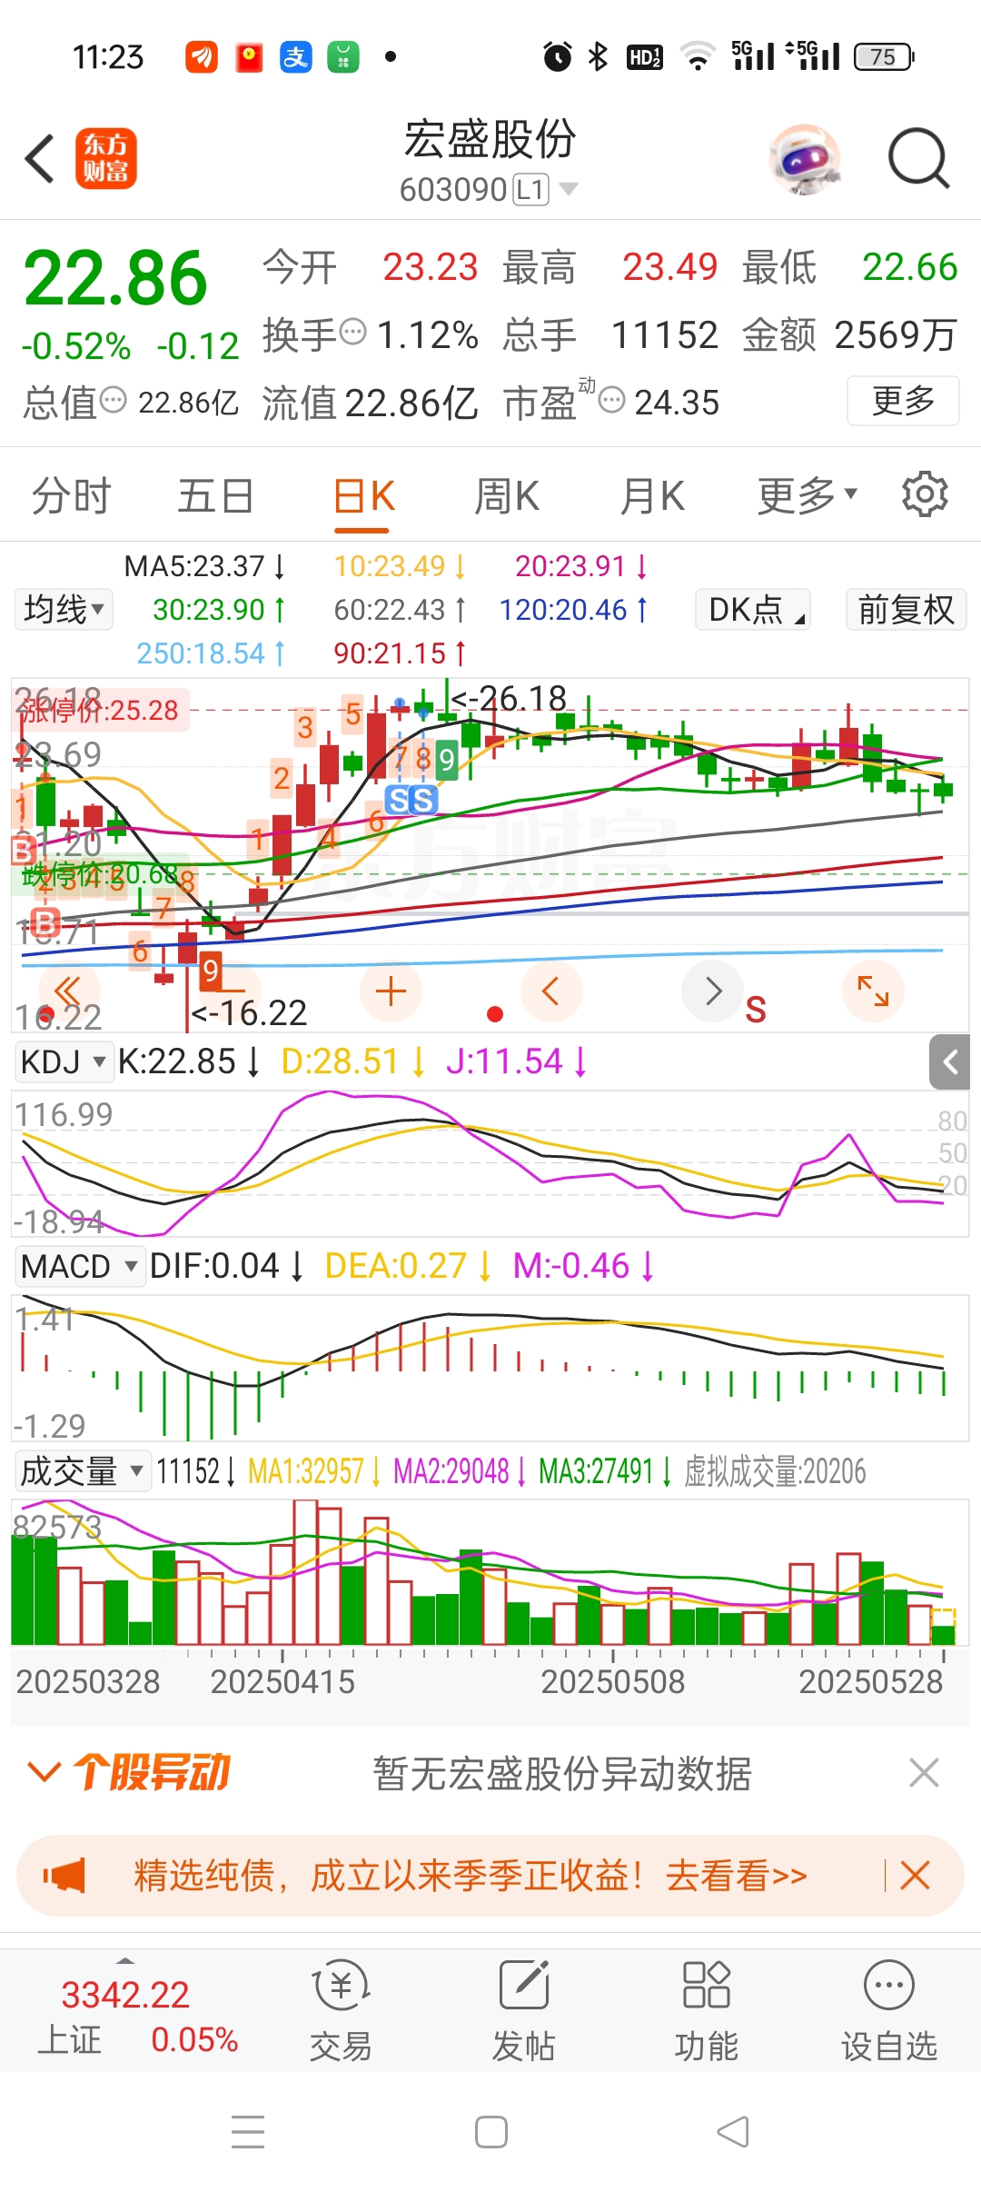Tap info icon next to 总值

tap(113, 399)
